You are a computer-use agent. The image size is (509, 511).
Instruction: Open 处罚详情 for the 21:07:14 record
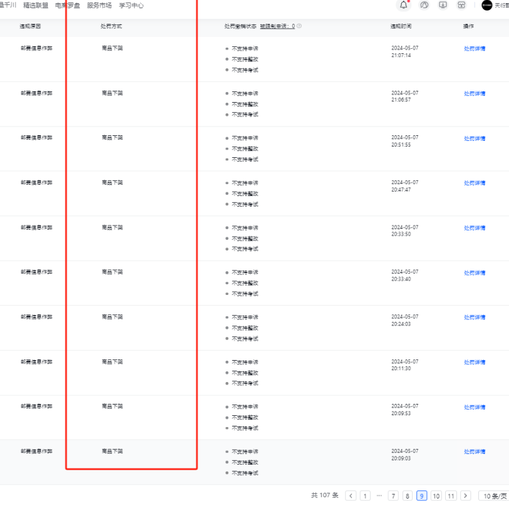(x=475, y=48)
